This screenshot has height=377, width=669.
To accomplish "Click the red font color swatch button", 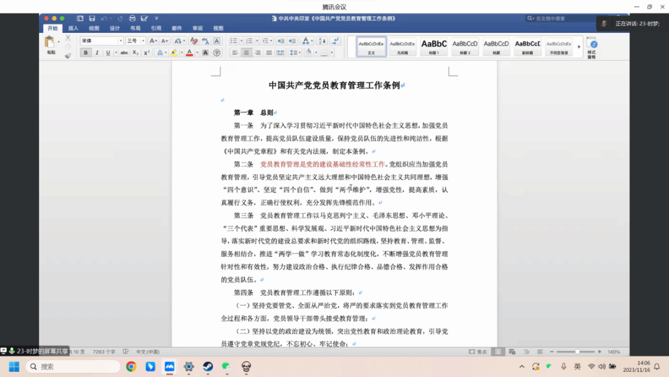I will pyautogui.click(x=189, y=53).
